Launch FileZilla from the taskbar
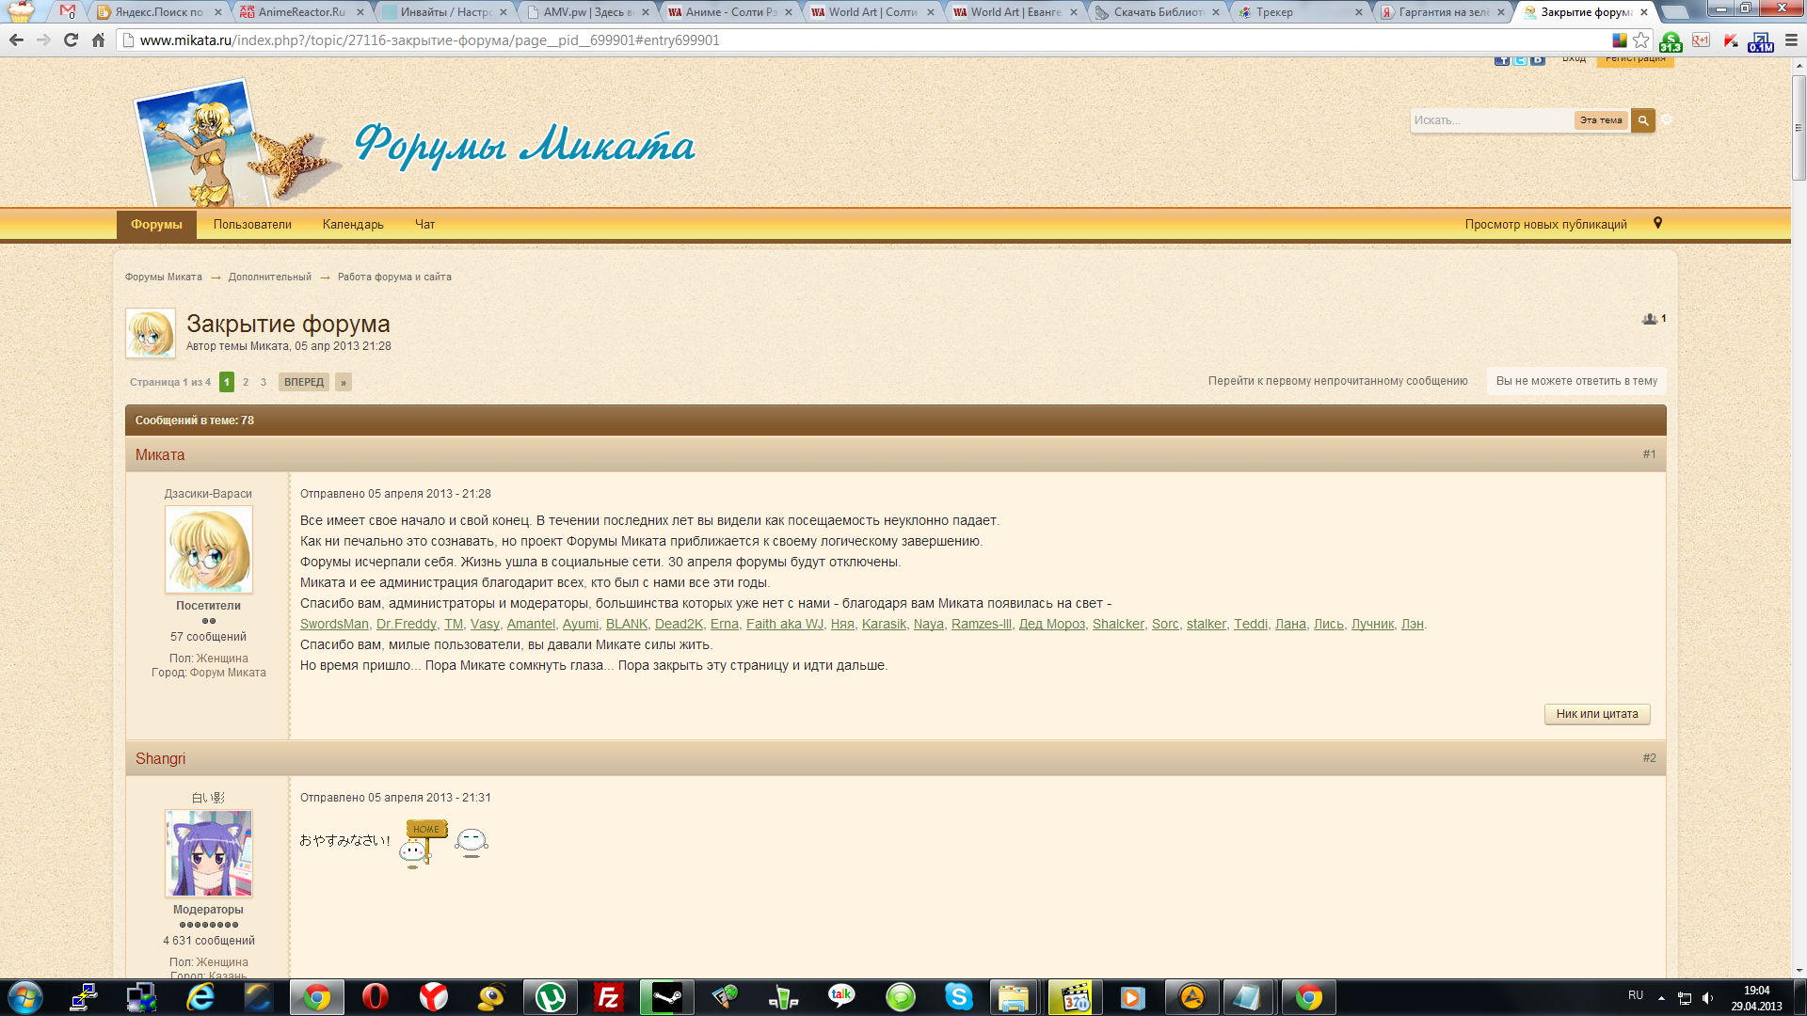 [x=608, y=997]
